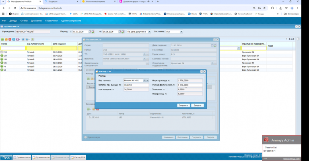Open the Chrome three-dot menu

tap(298, 8)
